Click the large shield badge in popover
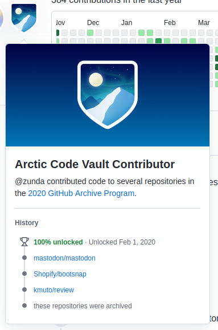Screen dimensions: 218x330 click(108, 95)
